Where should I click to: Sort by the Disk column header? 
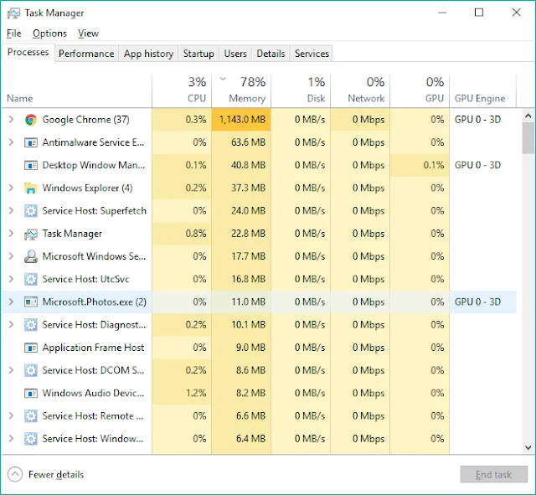click(x=301, y=90)
